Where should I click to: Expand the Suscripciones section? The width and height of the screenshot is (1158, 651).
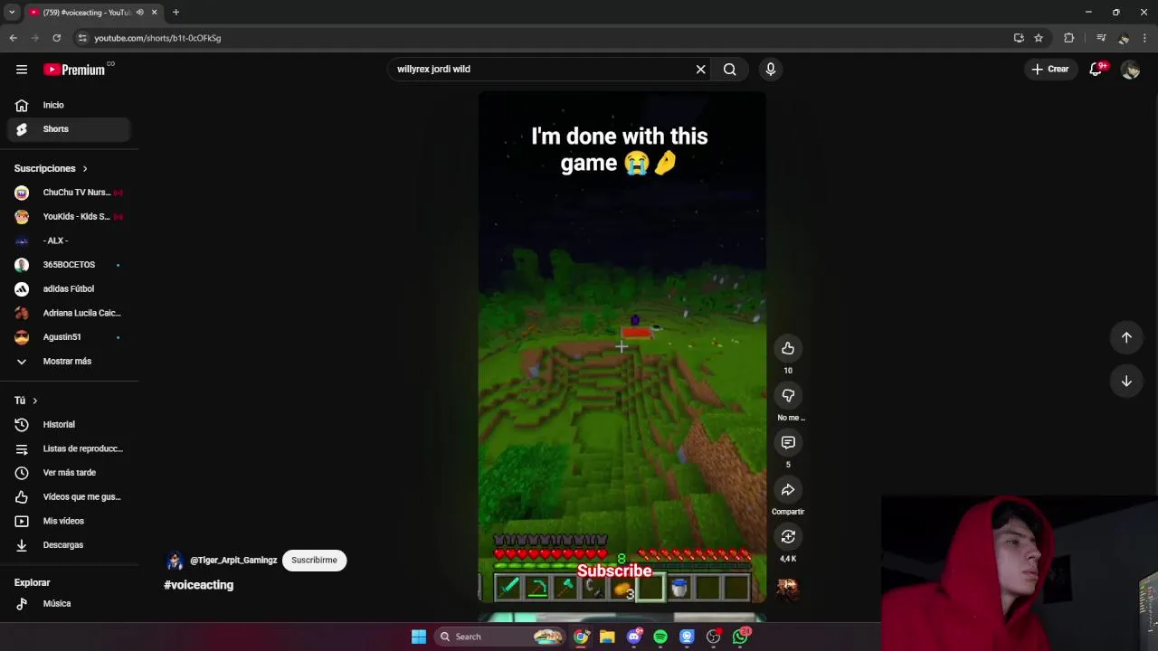[52, 169]
